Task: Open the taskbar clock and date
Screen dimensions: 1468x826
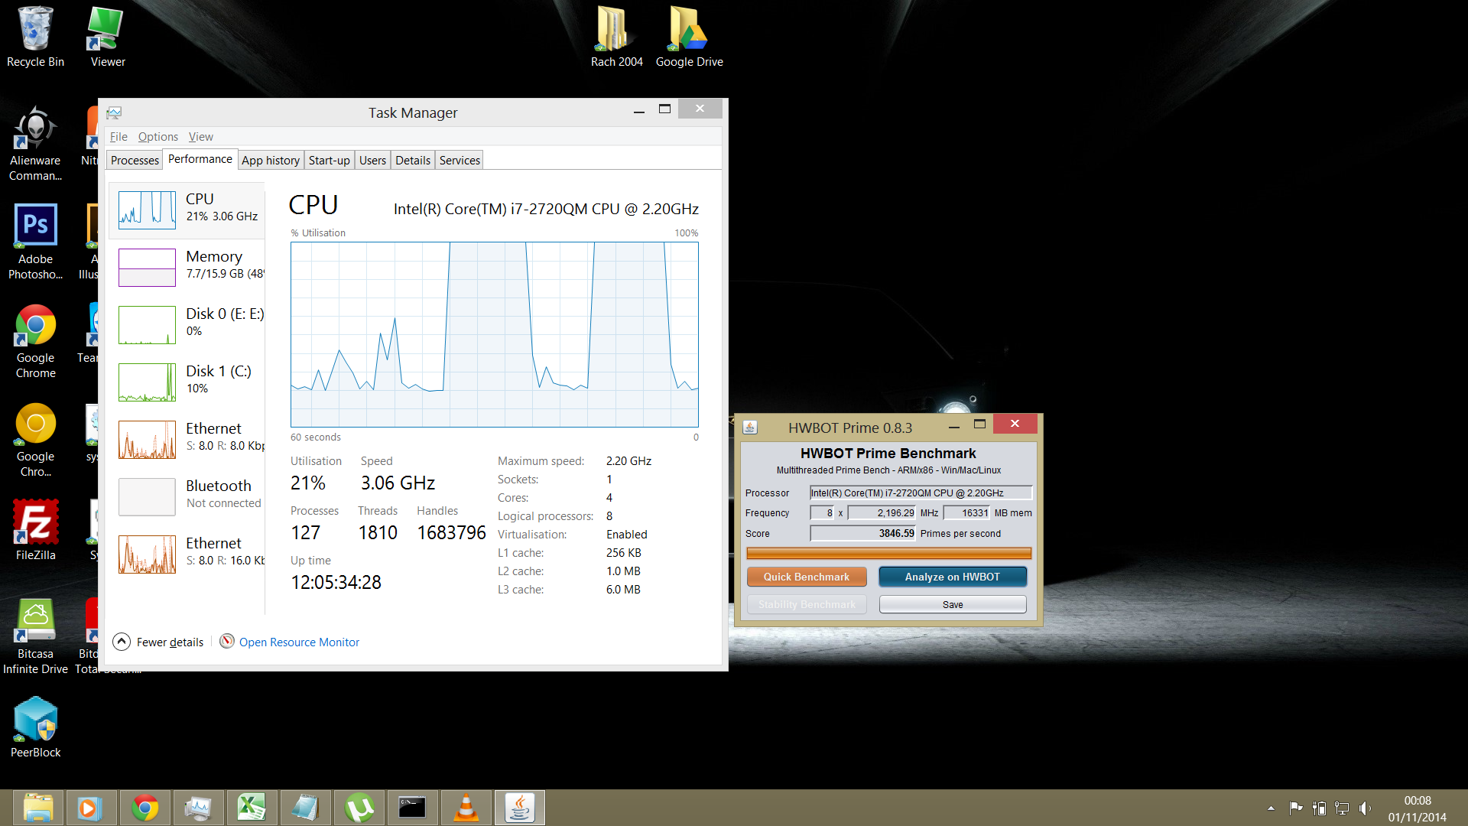Action: [1417, 808]
